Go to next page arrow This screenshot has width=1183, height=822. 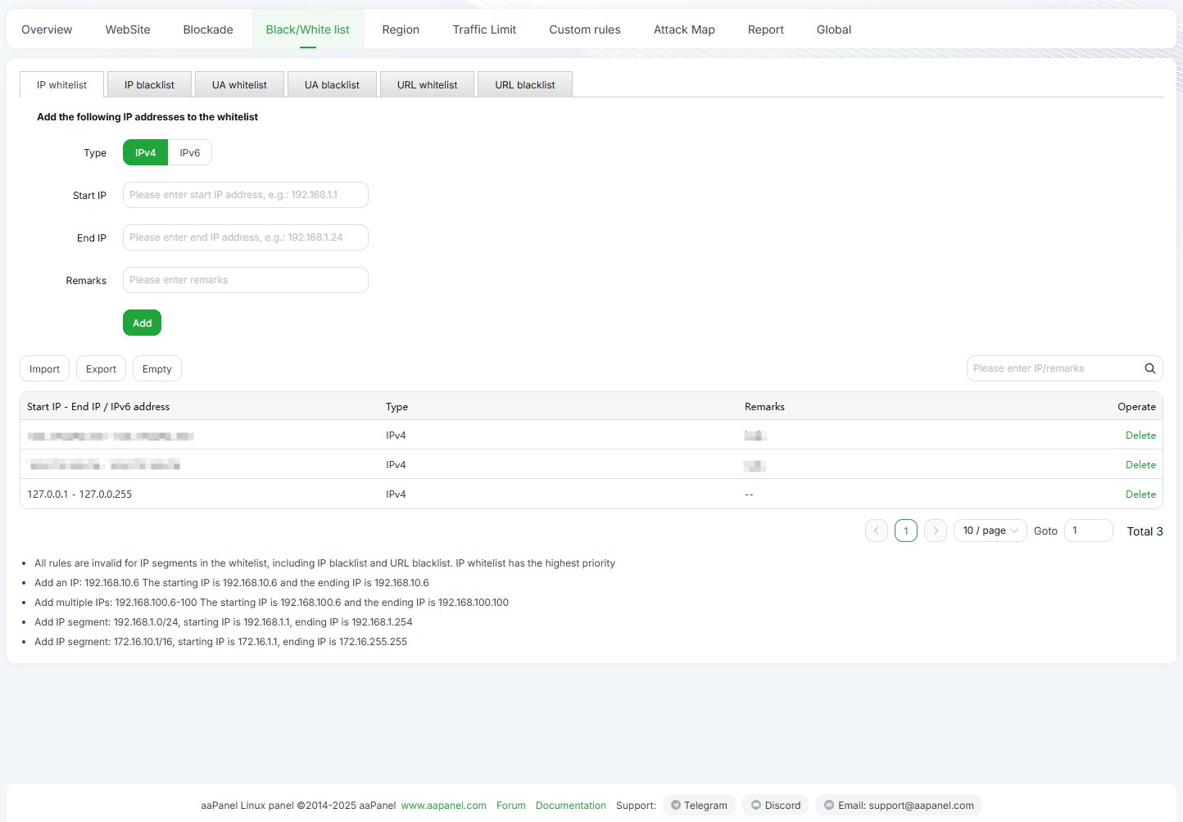tap(936, 531)
